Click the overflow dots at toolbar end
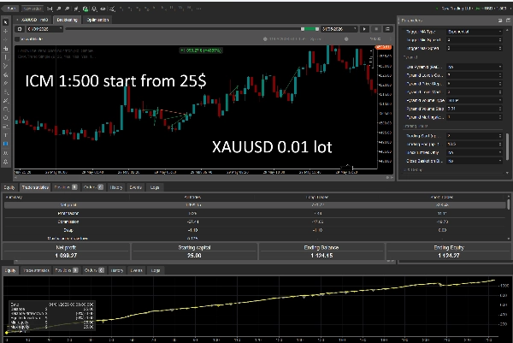 tap(198, 9)
